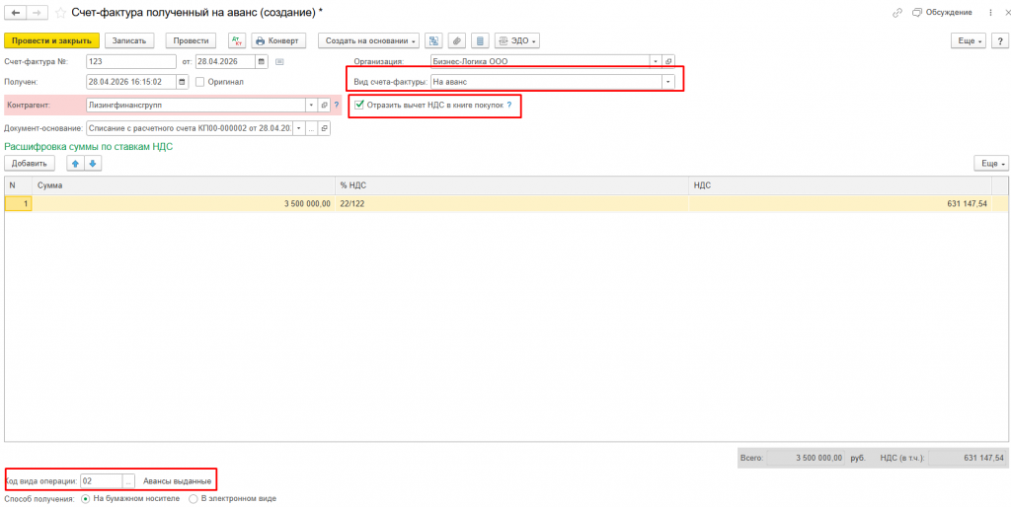This screenshot has width=1011, height=507.
Task: Expand the Контрагент dropdown arrow
Action: click(x=311, y=105)
